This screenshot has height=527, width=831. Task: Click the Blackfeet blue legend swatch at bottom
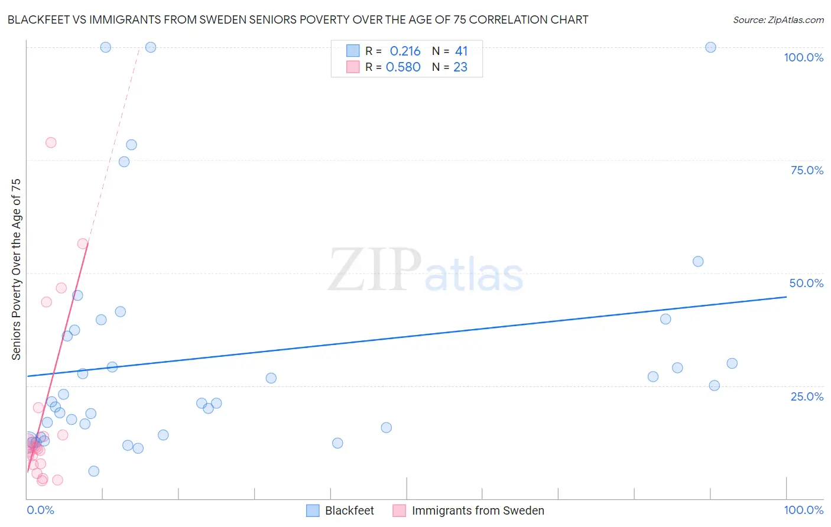pyautogui.click(x=313, y=510)
